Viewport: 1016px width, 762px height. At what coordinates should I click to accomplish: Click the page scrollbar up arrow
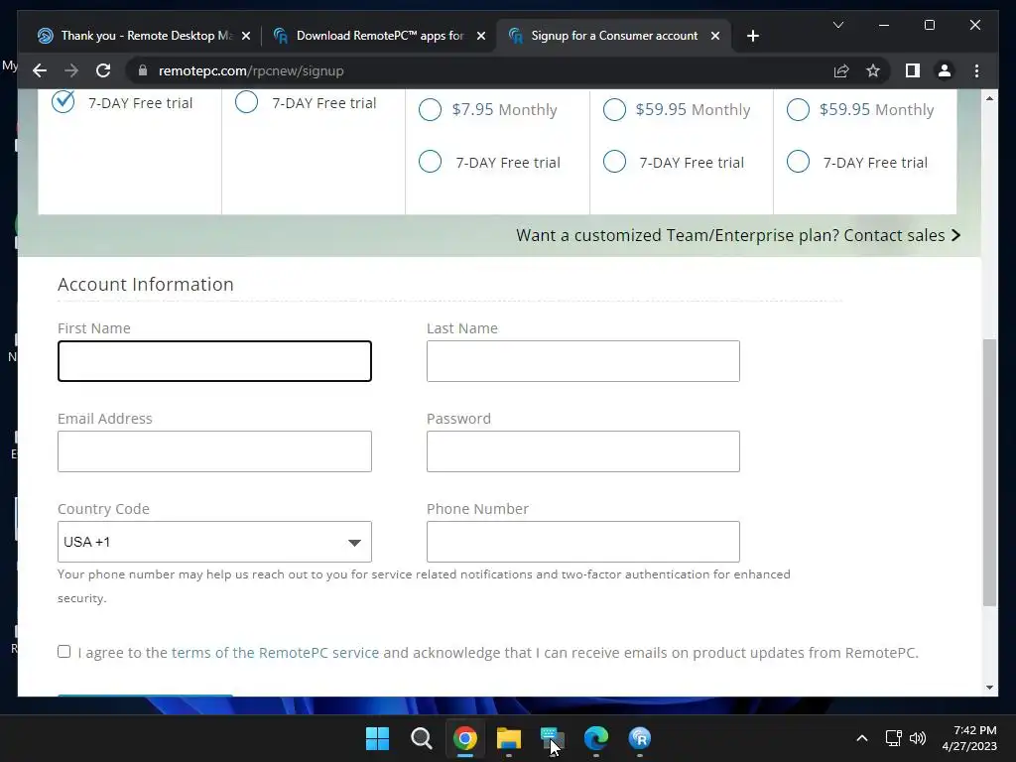(x=989, y=98)
